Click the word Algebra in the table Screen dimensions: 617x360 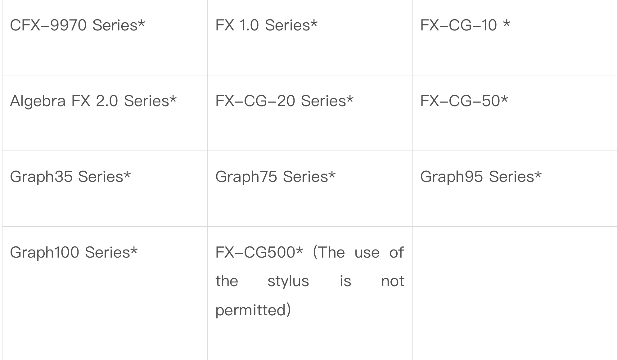coord(38,101)
